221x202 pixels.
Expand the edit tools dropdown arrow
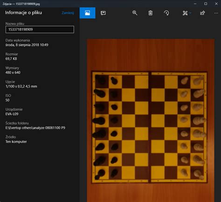(190, 13)
